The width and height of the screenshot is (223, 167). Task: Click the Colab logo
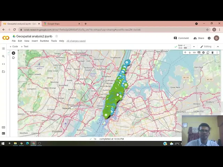coord(6,38)
